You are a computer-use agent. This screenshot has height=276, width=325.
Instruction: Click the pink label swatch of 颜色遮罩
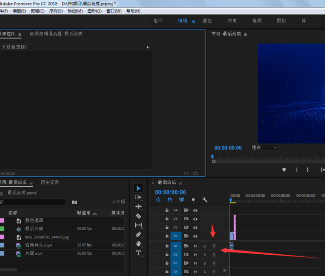click(2, 220)
